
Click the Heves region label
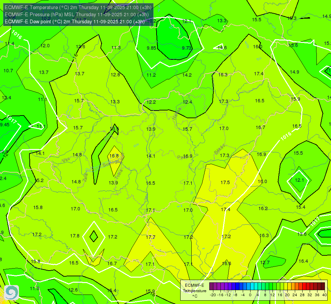coord(177,113)
